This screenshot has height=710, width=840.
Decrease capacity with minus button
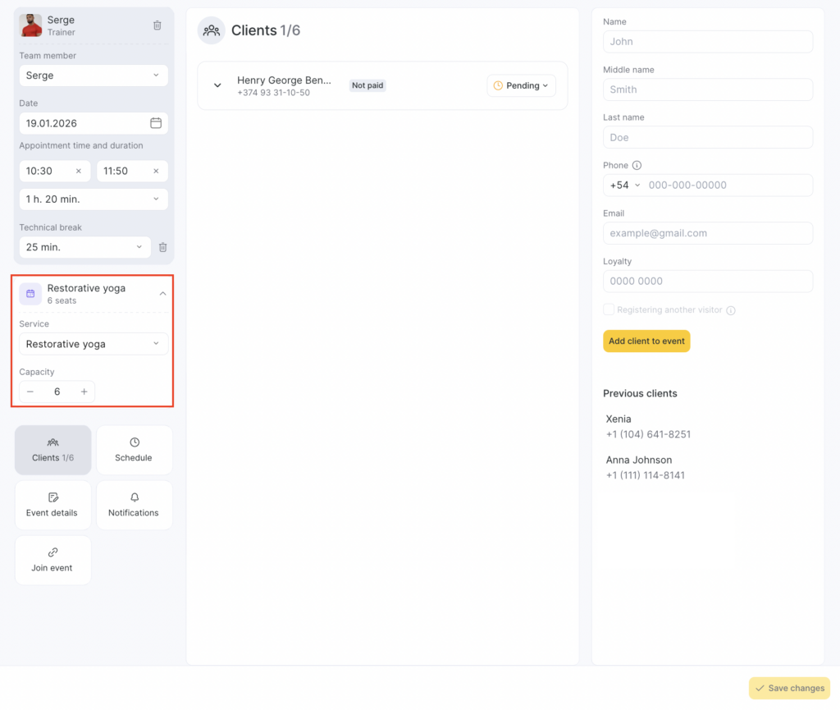(30, 392)
